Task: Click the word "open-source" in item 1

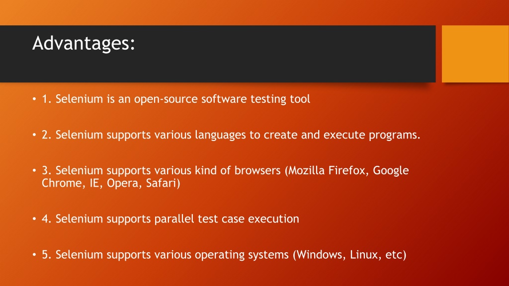Action: (166, 99)
